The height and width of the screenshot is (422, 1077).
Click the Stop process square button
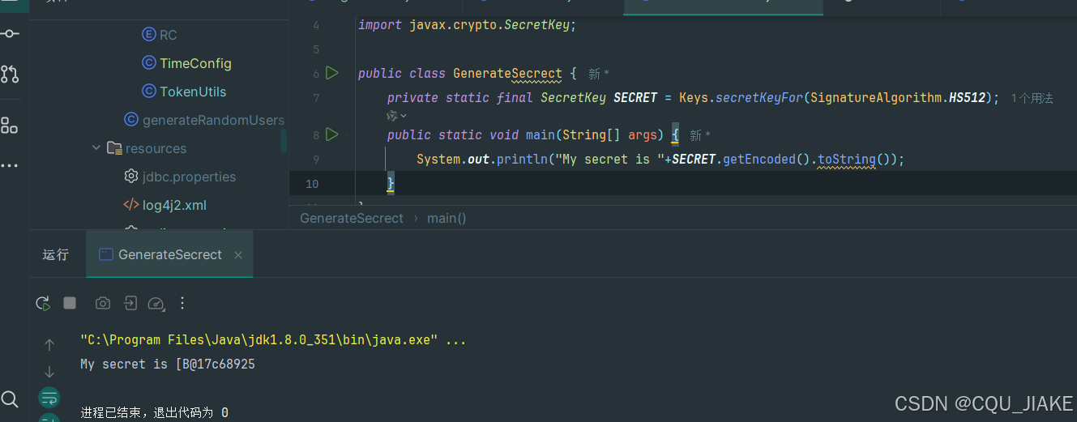[70, 303]
